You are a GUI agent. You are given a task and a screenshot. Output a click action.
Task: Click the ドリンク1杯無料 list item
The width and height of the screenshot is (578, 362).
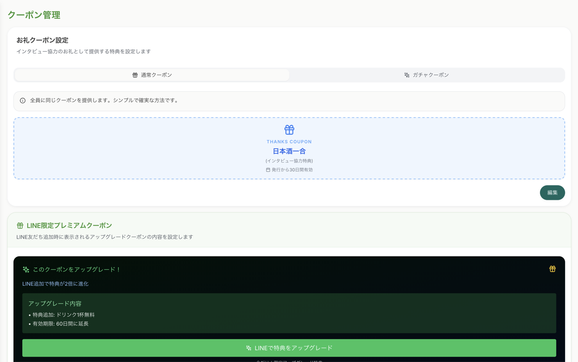[x=62, y=315]
